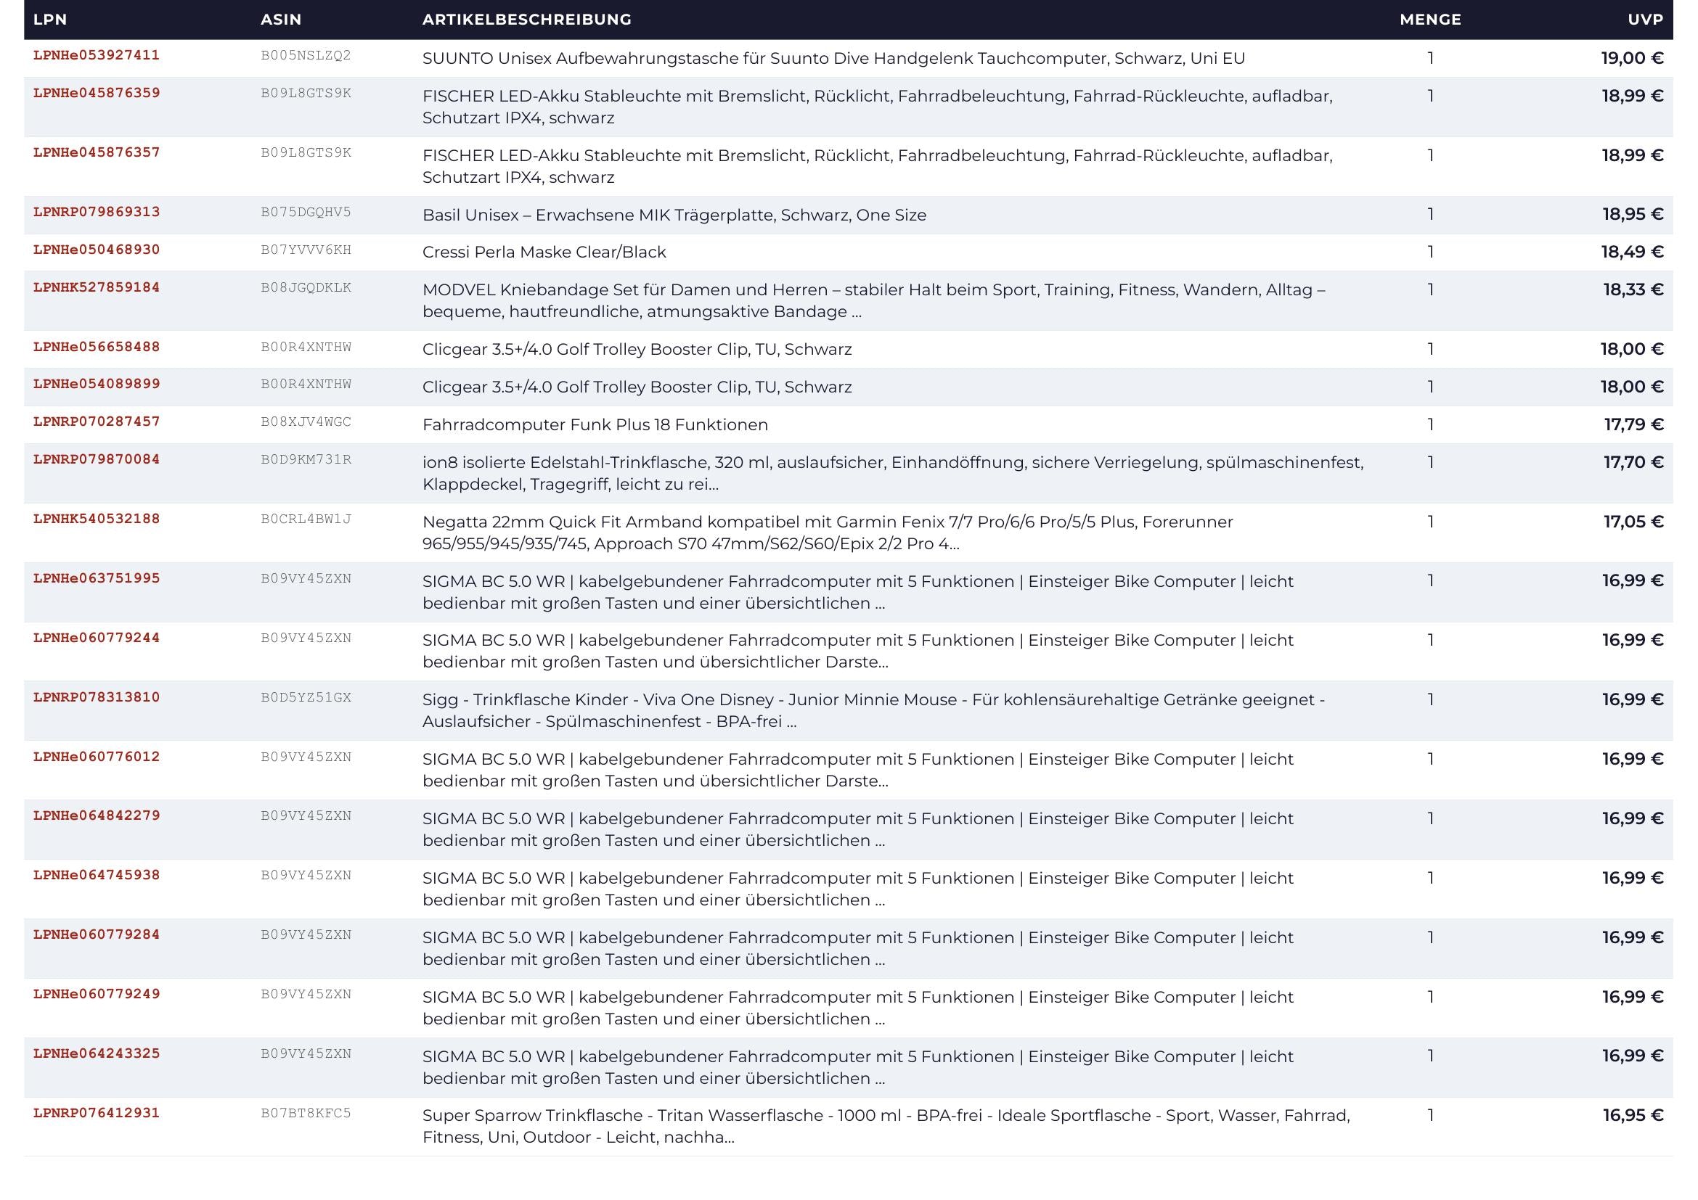
Task: Select the 16,95 € price
Action: (x=1632, y=1115)
